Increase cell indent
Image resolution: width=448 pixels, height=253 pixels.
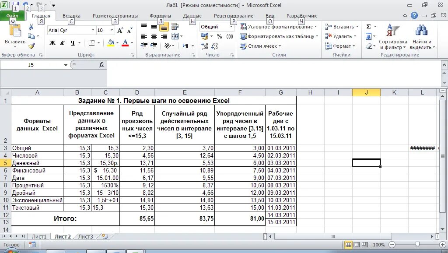[154, 46]
